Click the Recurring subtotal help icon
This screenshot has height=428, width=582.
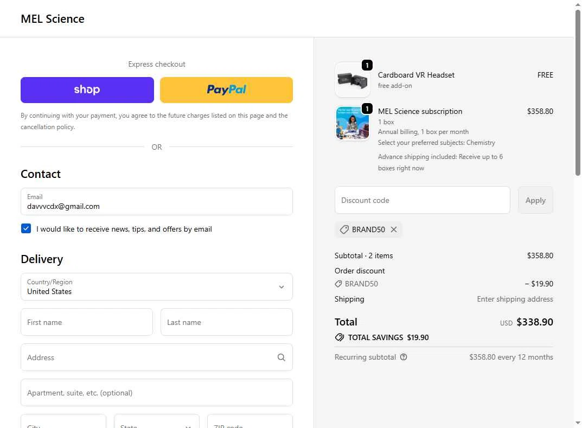coord(404,357)
